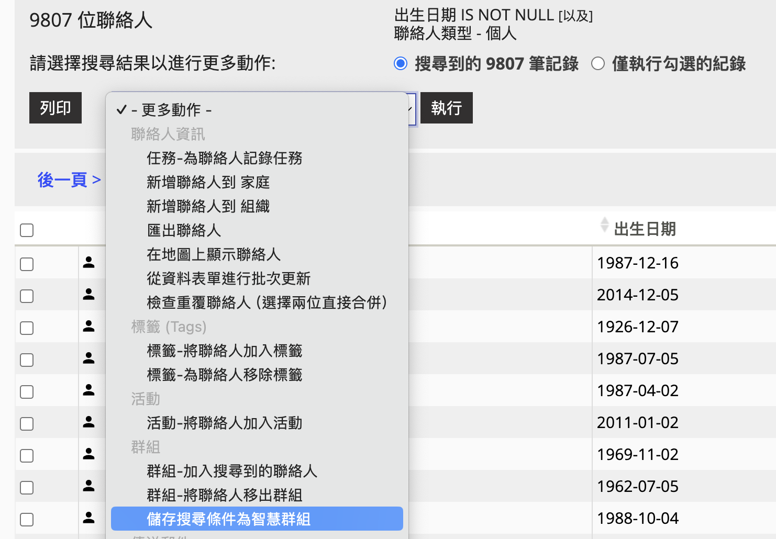Click birth date 1987-07-05 cell
The image size is (776, 539).
click(638, 358)
